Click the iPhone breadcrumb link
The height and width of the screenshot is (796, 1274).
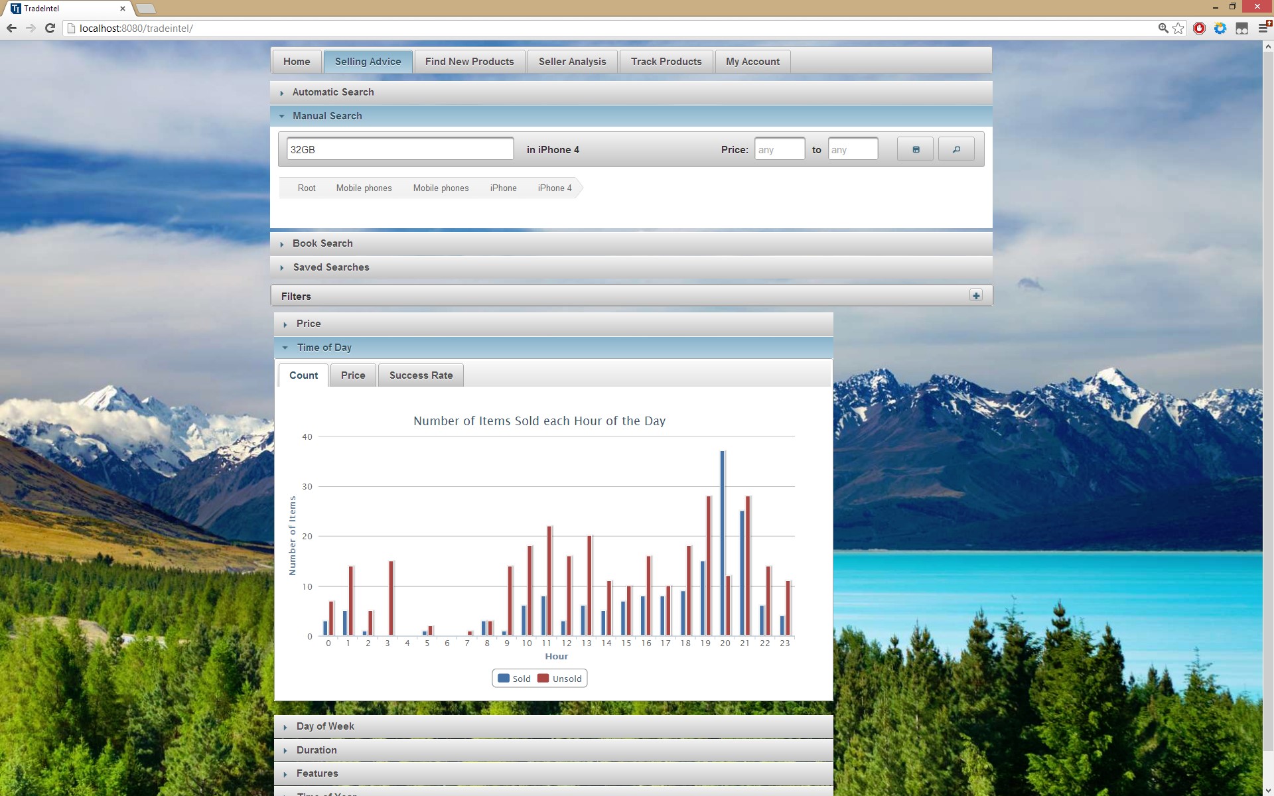[x=503, y=188]
